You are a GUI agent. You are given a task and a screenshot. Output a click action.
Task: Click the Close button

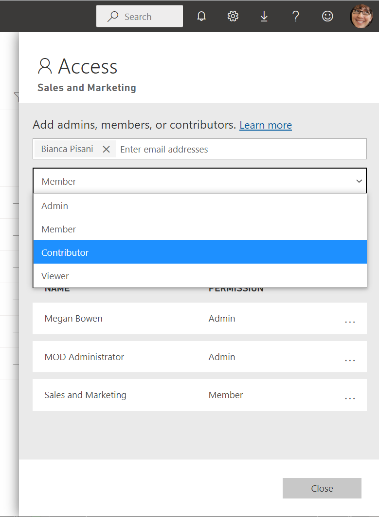click(x=322, y=488)
